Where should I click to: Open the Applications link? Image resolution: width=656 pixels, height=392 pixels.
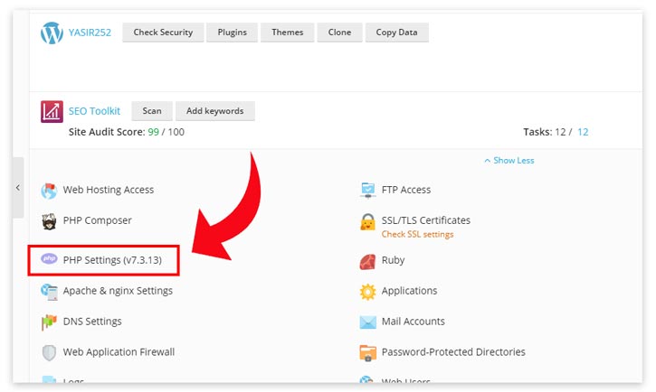pyautogui.click(x=409, y=291)
